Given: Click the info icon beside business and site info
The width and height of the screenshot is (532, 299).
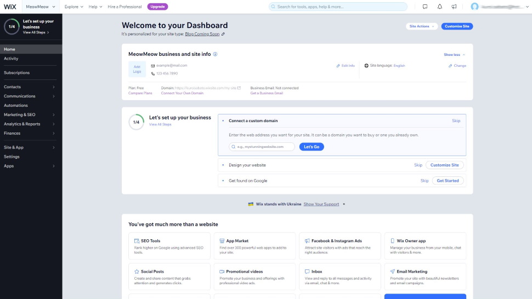Looking at the screenshot, I should coord(215,54).
